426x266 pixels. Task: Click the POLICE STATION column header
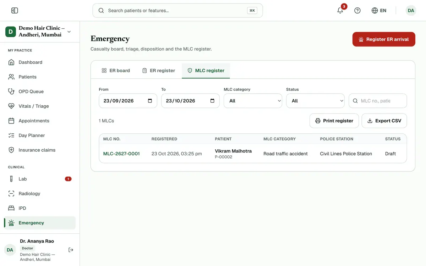click(x=337, y=139)
